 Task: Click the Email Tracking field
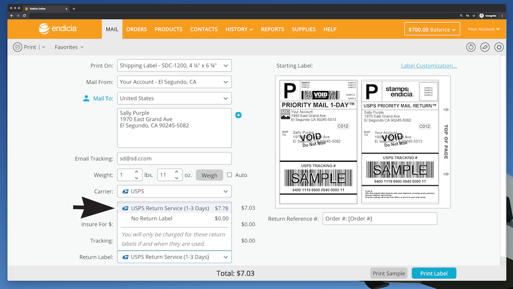[174, 159]
